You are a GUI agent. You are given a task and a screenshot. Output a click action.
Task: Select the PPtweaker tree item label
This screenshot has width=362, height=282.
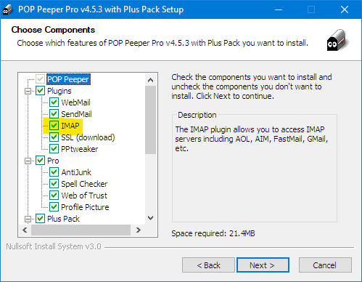[x=80, y=149]
